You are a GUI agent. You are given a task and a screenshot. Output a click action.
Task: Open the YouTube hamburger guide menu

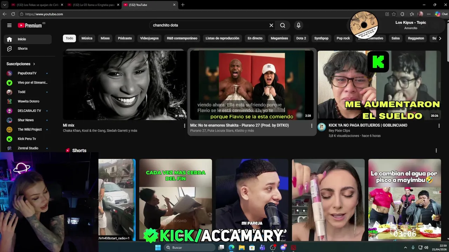pyautogui.click(x=9, y=25)
